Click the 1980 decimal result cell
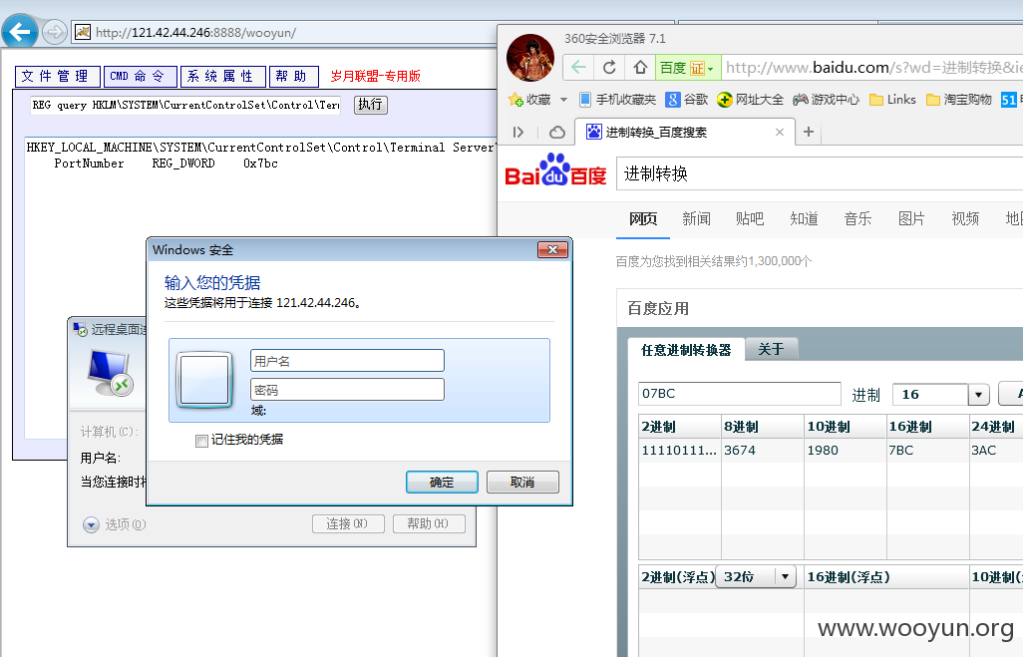Screen dimensions: 1023x657 pyautogui.click(x=846, y=451)
